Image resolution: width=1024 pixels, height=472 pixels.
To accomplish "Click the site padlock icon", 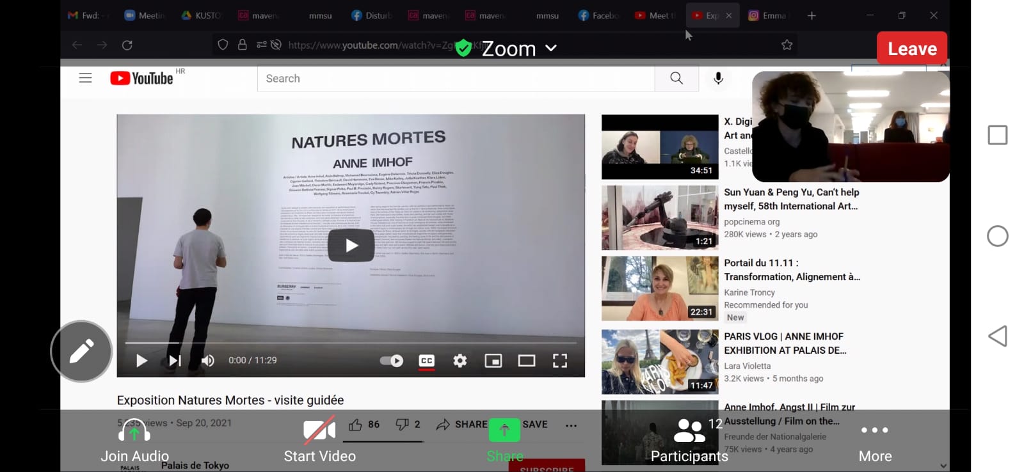I will 243,45.
